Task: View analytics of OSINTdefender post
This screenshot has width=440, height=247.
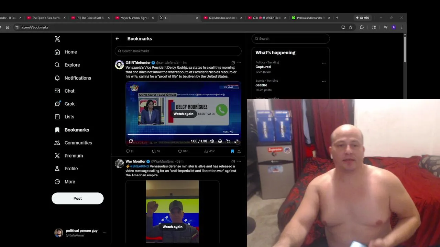Action: click(x=209, y=151)
